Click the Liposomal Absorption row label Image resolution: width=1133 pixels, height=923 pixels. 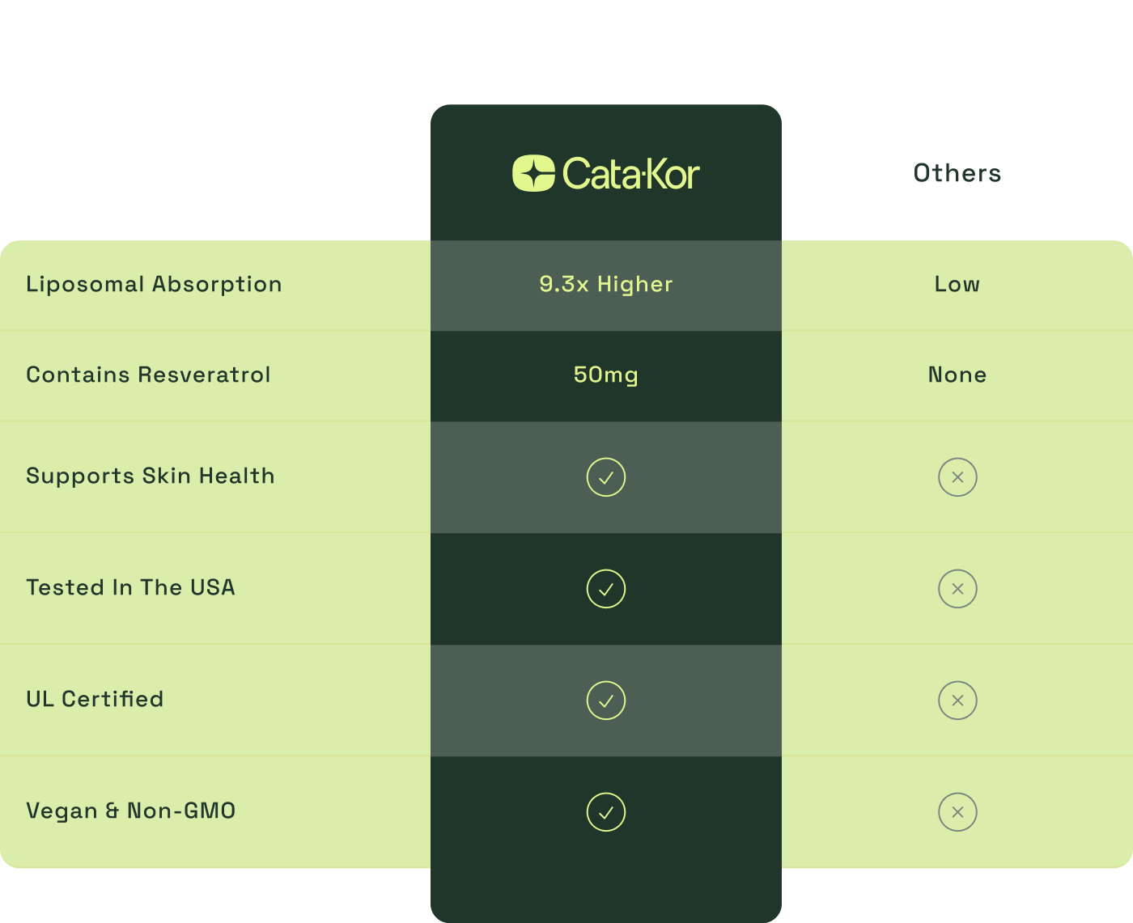pos(154,284)
